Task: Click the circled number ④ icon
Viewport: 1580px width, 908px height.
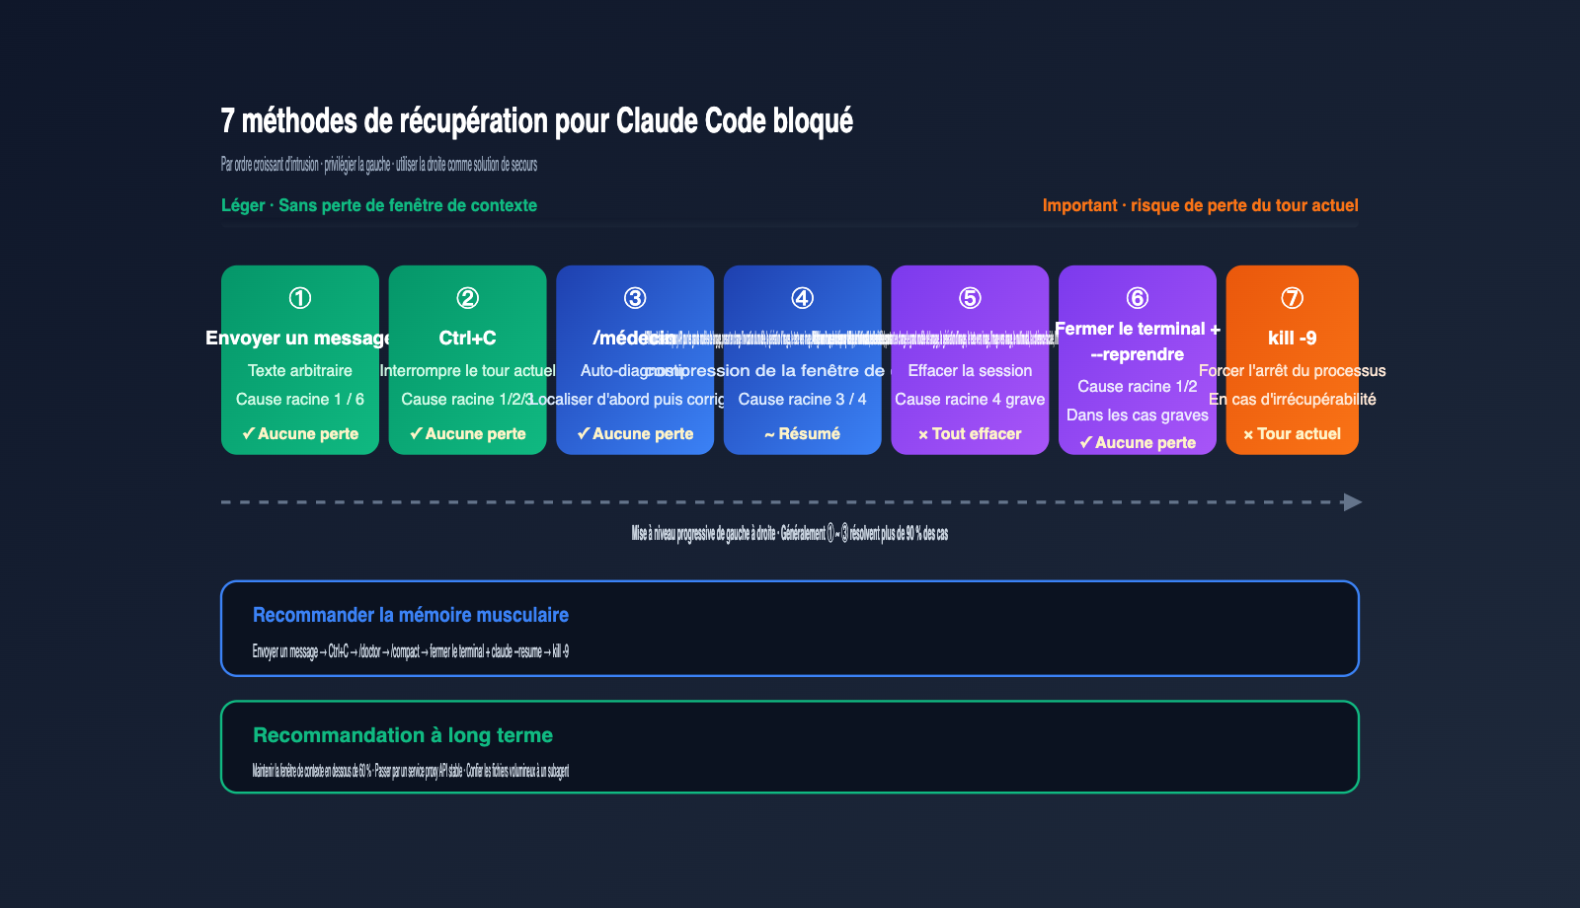Action: (x=803, y=298)
